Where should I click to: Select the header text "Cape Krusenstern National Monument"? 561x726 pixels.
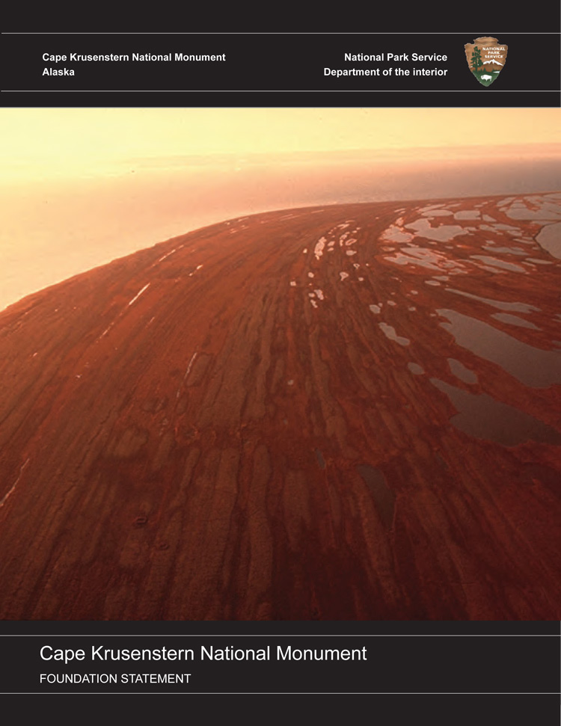click(133, 58)
